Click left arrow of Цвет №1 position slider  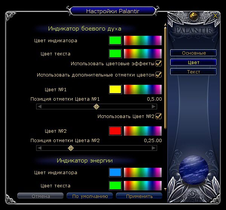[39, 107]
